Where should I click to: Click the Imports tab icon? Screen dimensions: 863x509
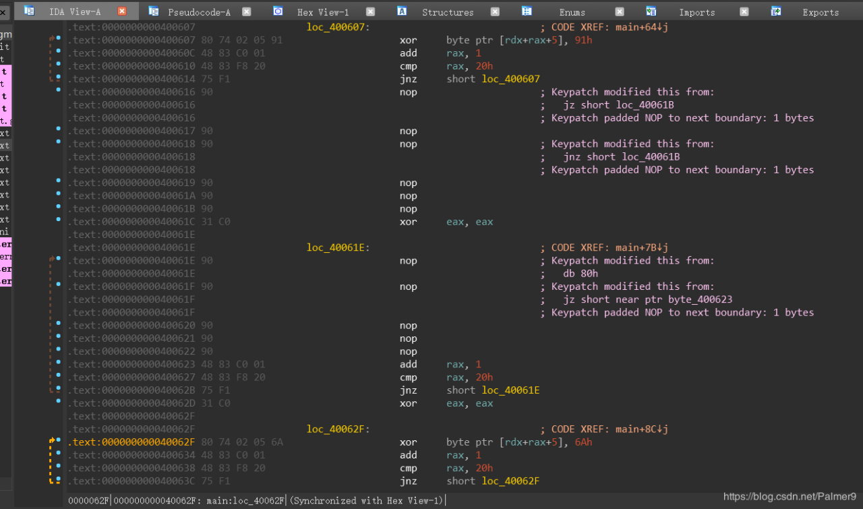pos(651,11)
